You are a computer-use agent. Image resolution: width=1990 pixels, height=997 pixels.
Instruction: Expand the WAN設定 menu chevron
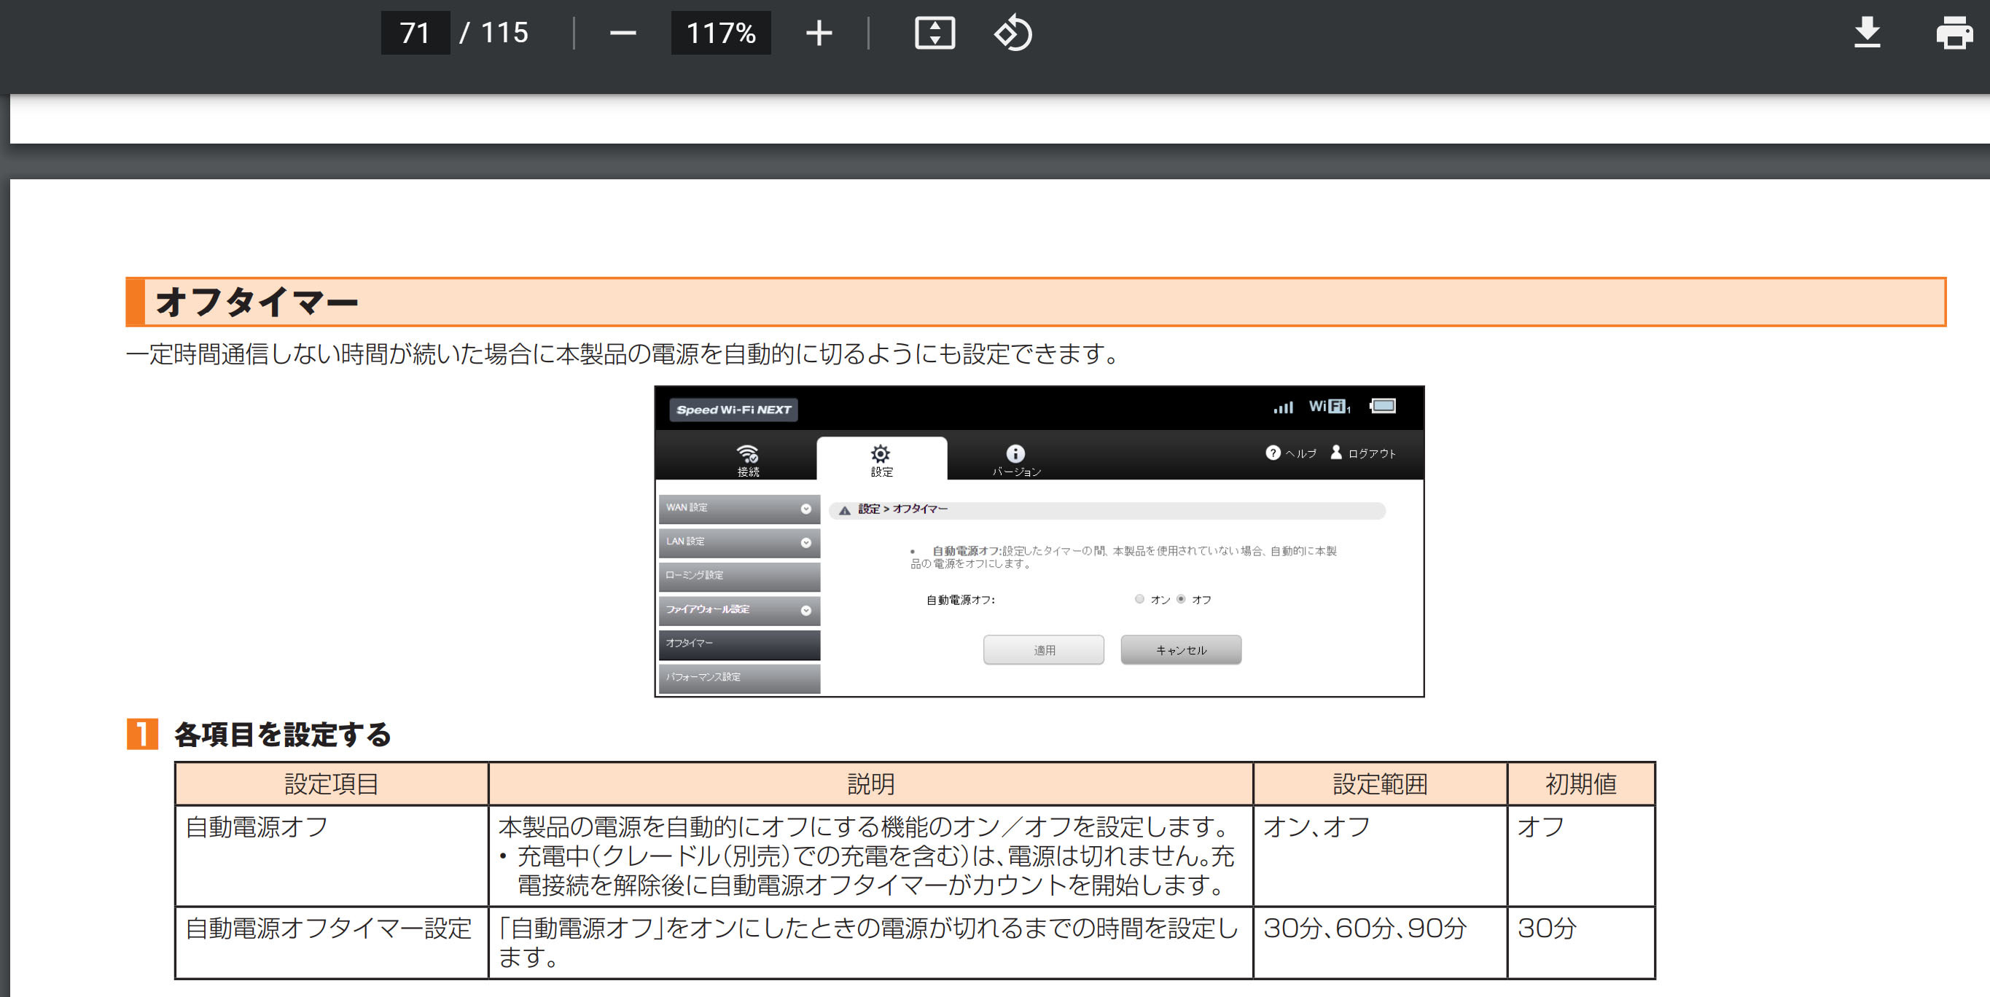(805, 509)
